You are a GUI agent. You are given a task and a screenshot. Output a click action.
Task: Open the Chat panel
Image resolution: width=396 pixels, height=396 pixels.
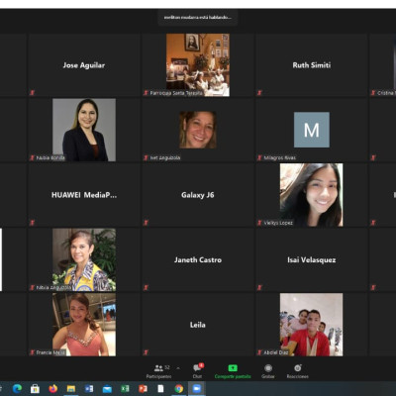click(198, 371)
